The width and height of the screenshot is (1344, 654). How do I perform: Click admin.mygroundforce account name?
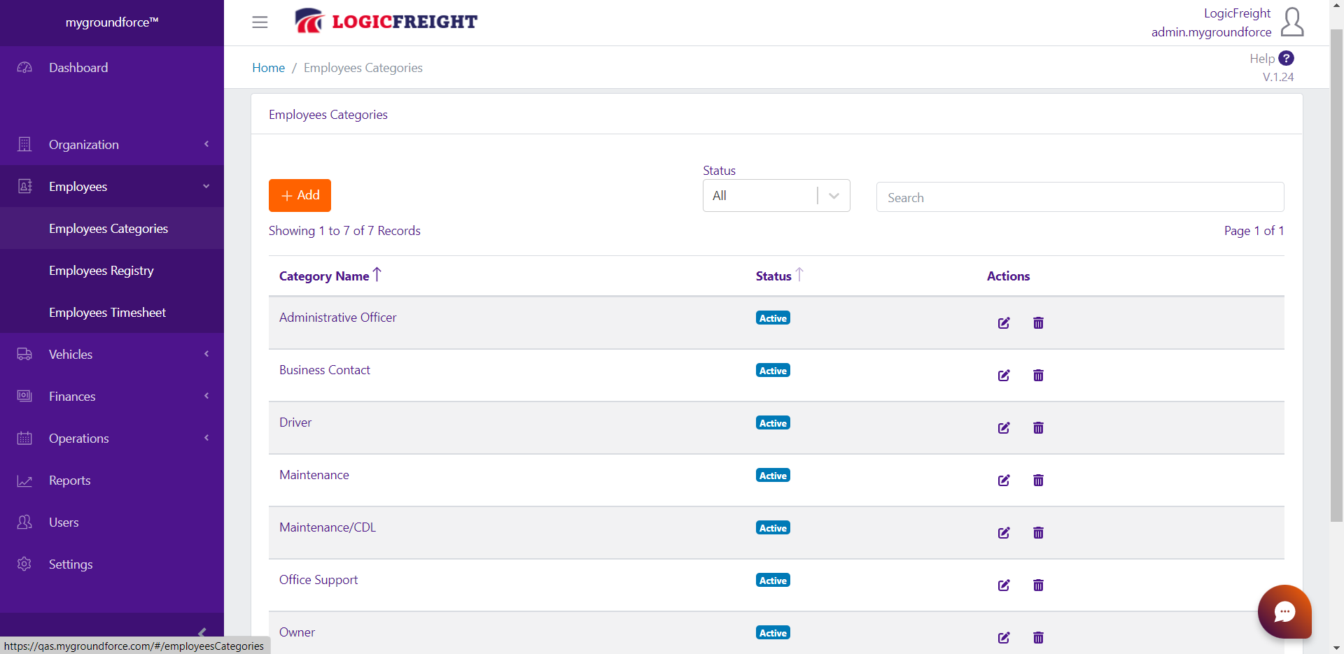point(1211,32)
